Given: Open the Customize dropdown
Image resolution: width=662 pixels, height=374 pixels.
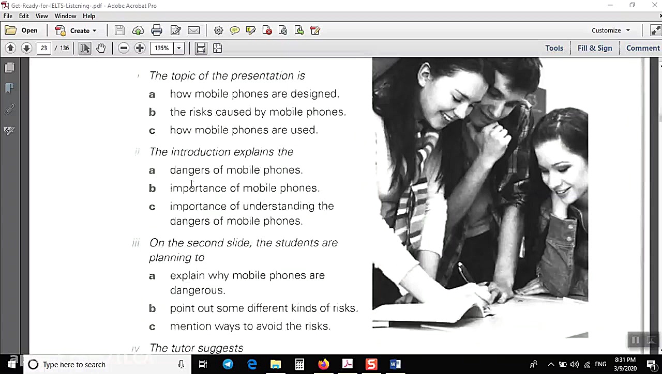Looking at the screenshot, I should click(611, 30).
